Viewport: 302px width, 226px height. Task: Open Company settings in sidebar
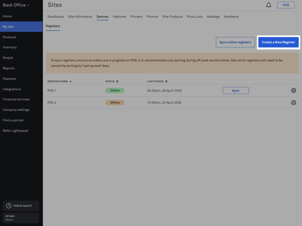[x=21, y=110]
